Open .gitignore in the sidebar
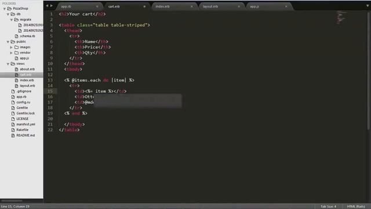This screenshot has height=209, width=371. click(24, 91)
